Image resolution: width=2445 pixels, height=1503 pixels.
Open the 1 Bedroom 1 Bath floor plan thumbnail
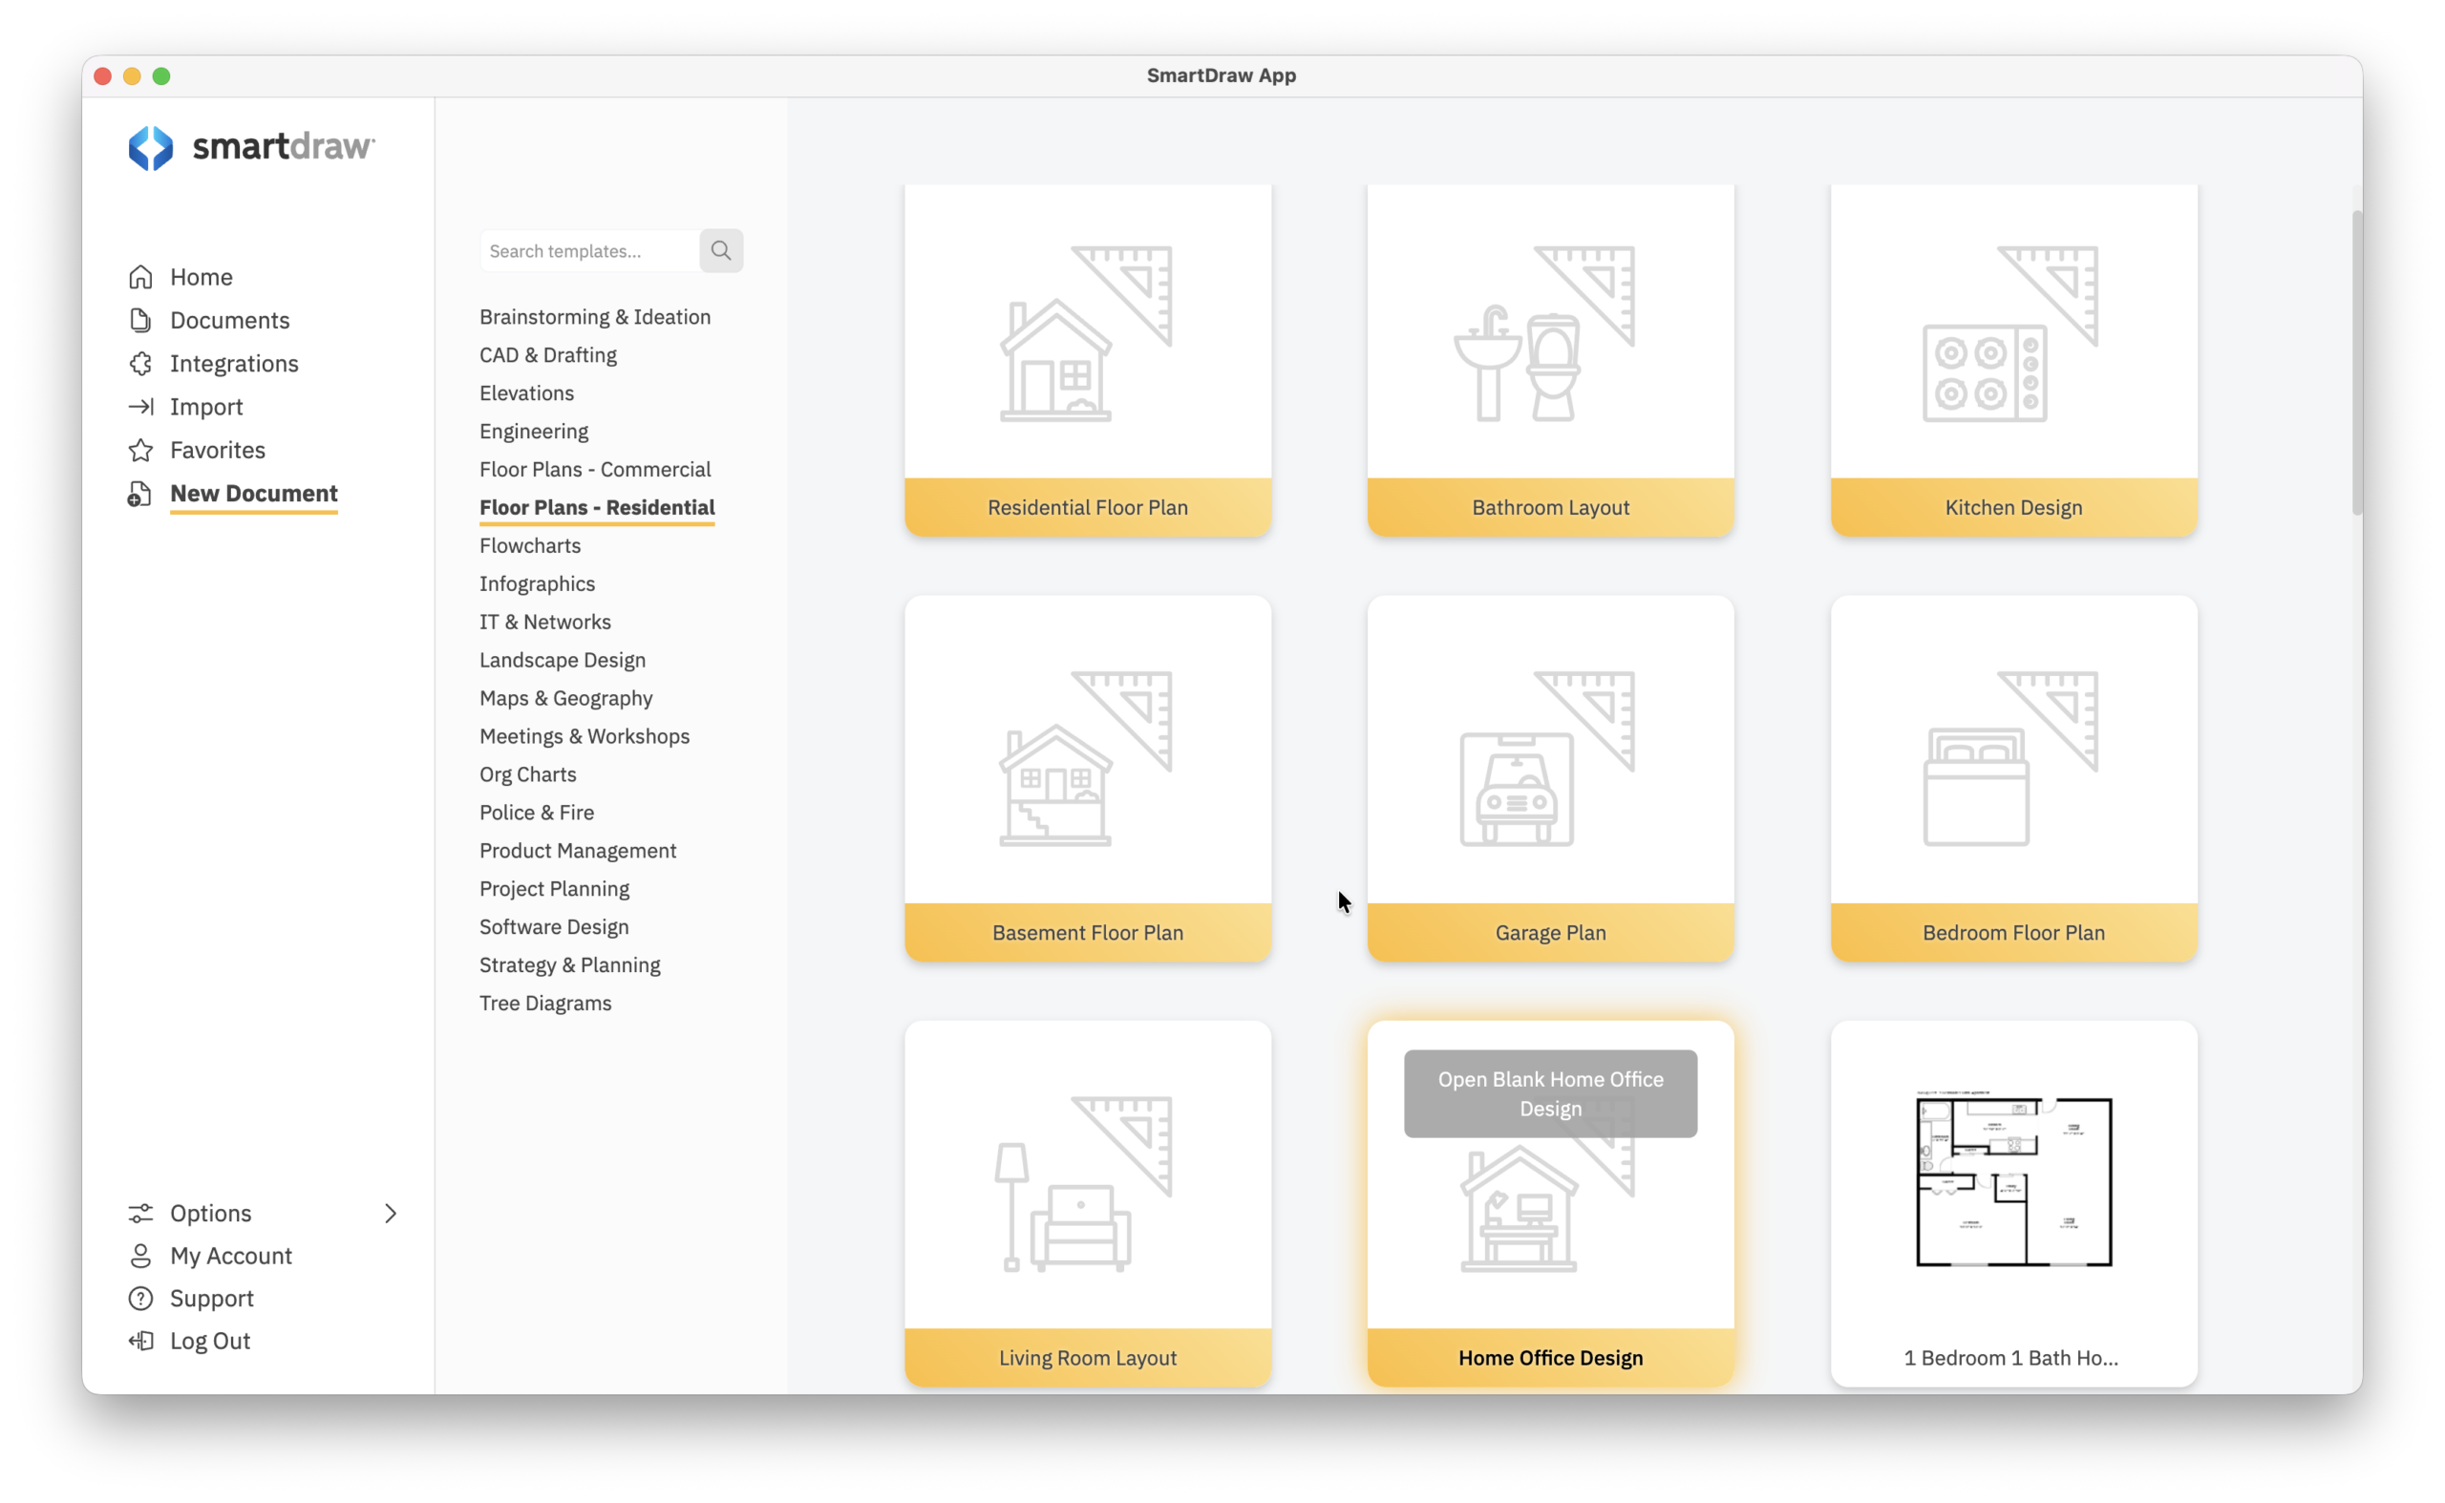pos(2012,1180)
